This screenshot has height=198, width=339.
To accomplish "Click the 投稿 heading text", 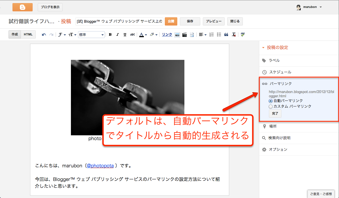I will click(66, 21).
